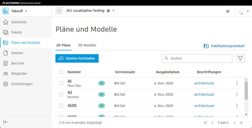Toggle the select-all header checkbox
Image resolution: width=252 pixels, height=128 pixels.
click(x=61, y=72)
